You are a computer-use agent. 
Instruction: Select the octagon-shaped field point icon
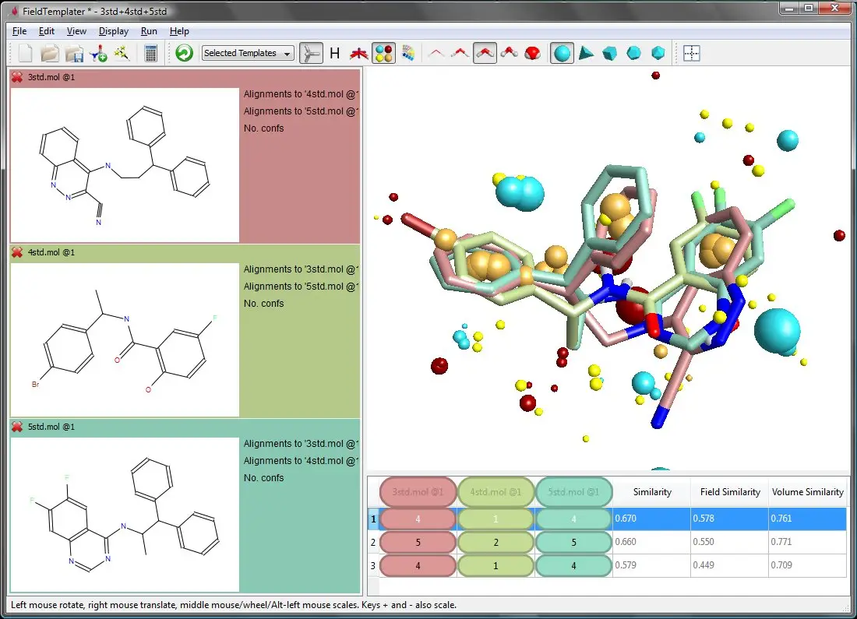[634, 53]
